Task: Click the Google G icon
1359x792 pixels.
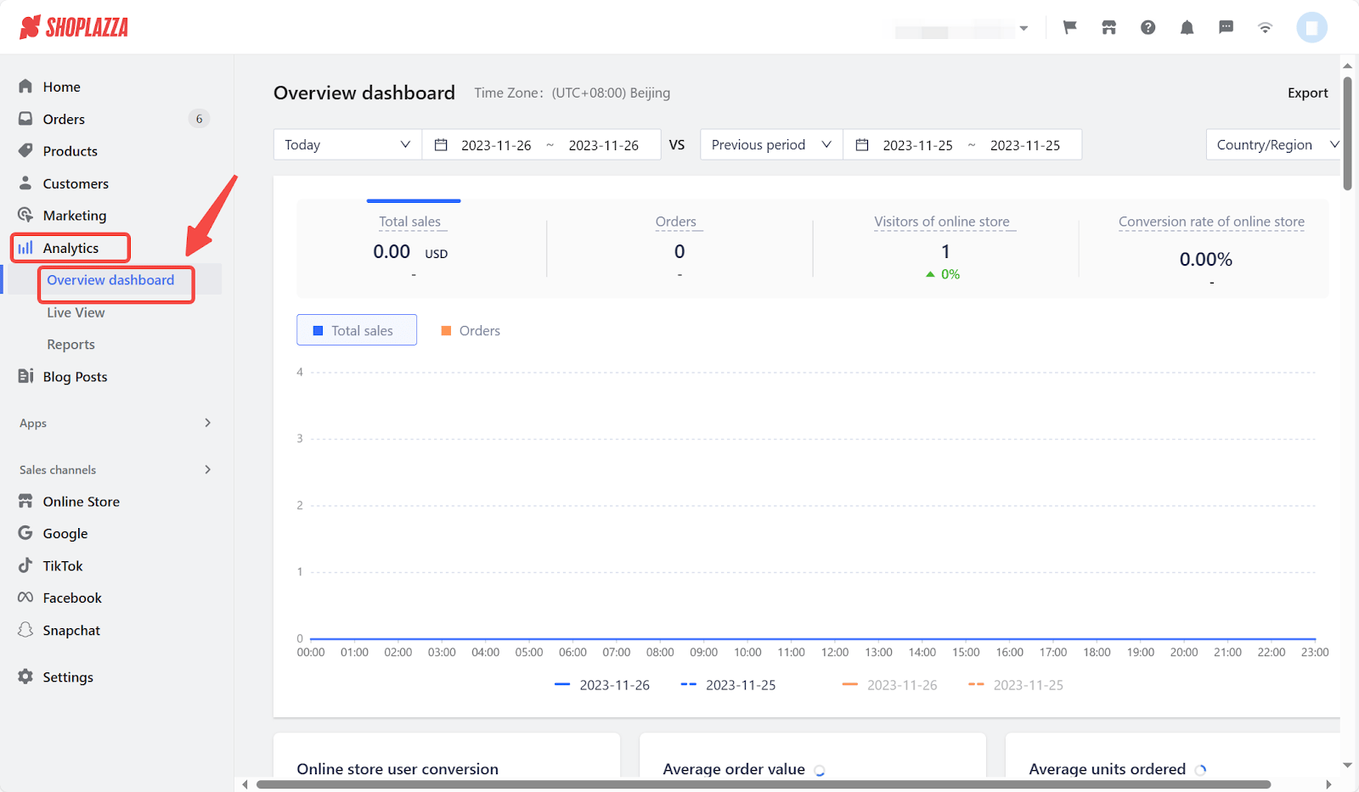Action: (25, 533)
